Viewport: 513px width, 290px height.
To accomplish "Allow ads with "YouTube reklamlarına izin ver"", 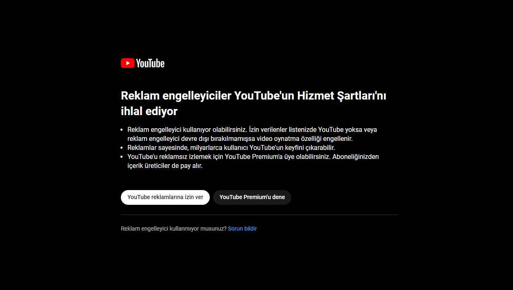I will click(165, 197).
